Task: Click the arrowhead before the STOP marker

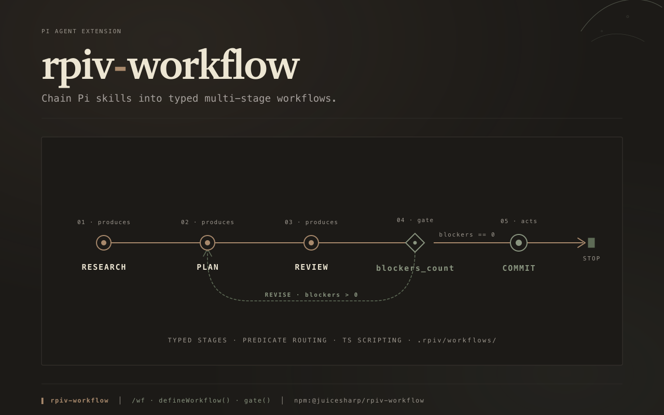Action: coord(582,243)
